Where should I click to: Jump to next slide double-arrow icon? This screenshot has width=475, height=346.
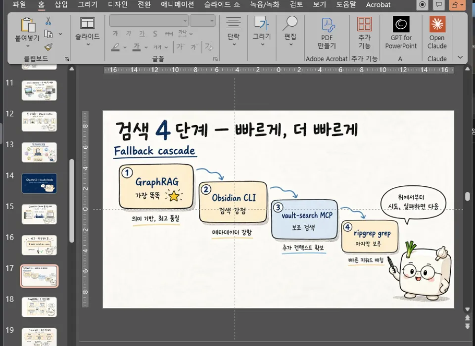(x=468, y=326)
